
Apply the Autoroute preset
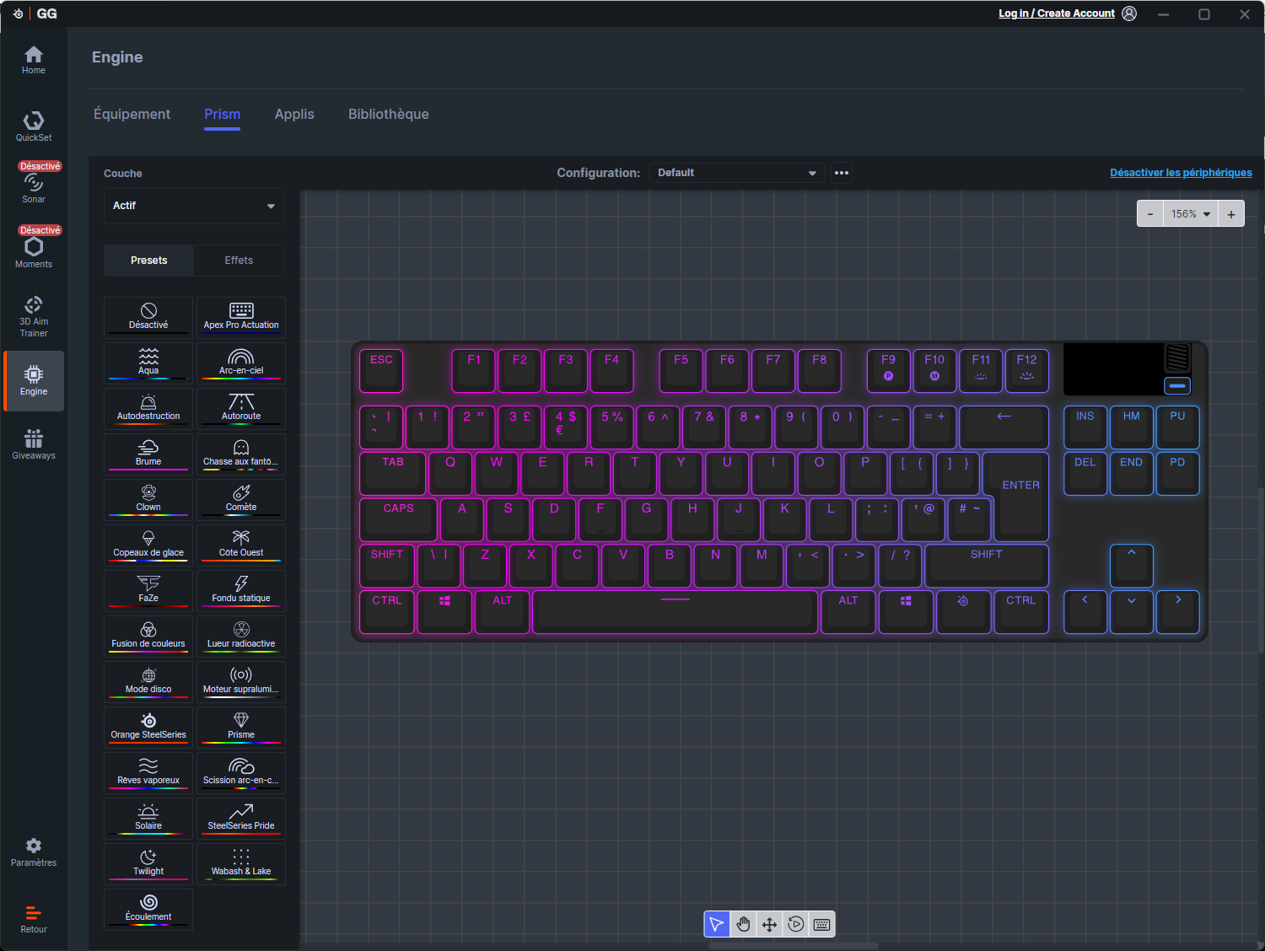(x=241, y=408)
